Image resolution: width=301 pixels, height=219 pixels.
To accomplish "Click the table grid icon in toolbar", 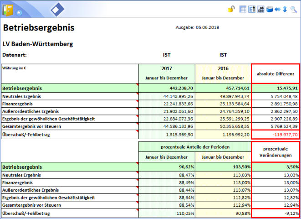I will [x=243, y=9].
